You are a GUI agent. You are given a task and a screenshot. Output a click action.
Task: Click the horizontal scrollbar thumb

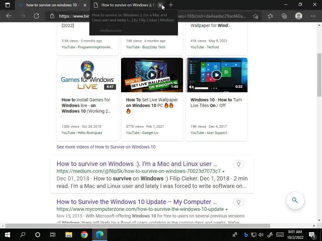138,226
